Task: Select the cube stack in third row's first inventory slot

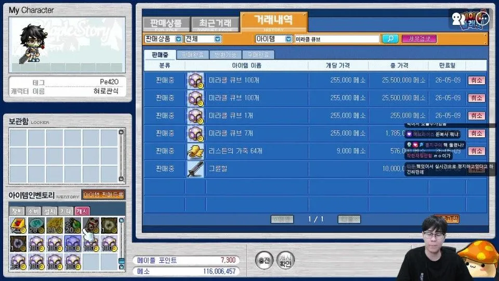Action: (18, 262)
